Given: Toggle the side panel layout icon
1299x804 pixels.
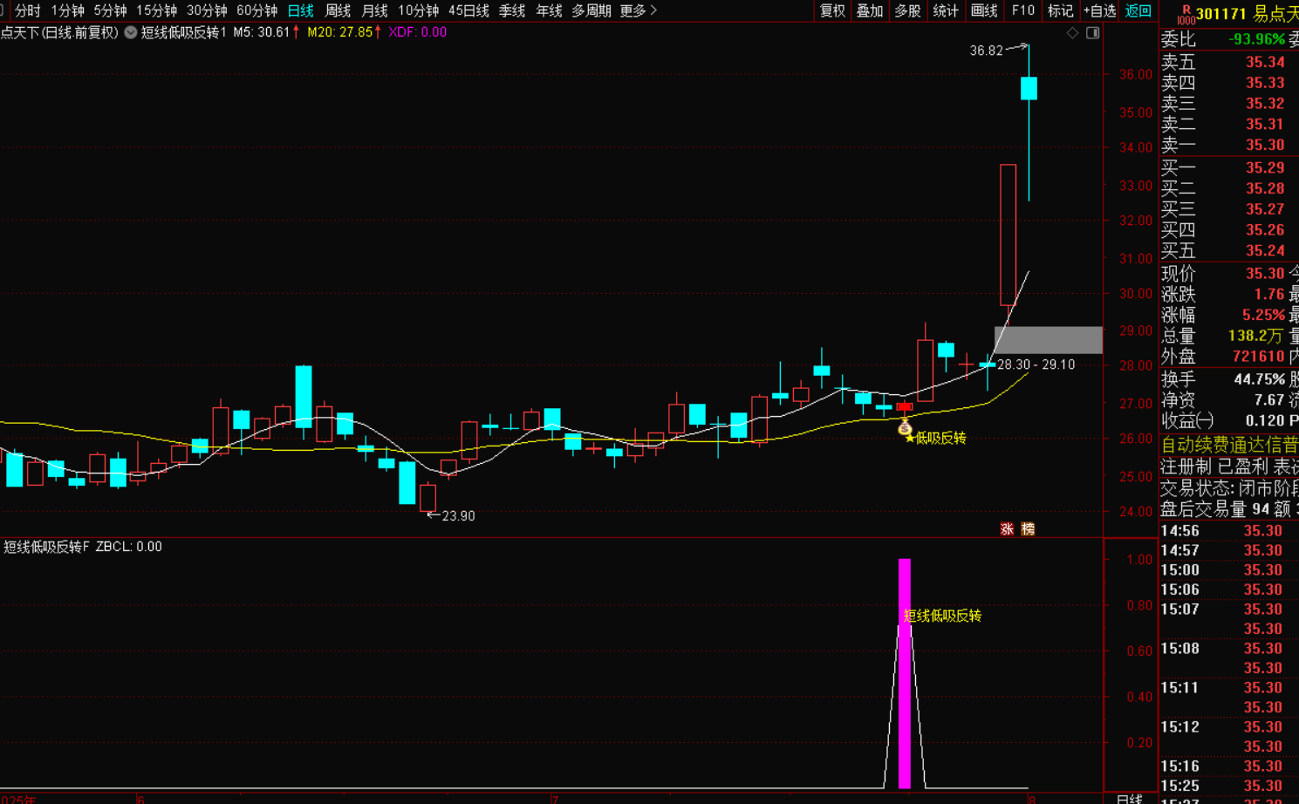Looking at the screenshot, I should point(1092,33).
